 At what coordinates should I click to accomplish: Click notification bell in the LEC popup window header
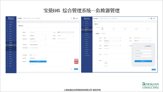click(149, 19)
